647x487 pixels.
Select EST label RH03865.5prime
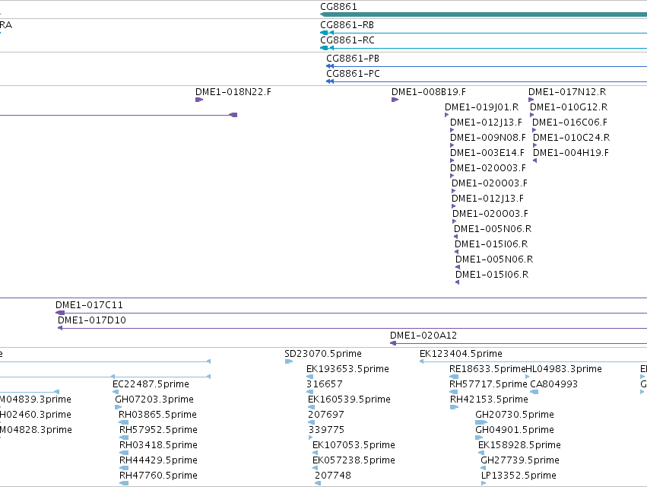157,415
